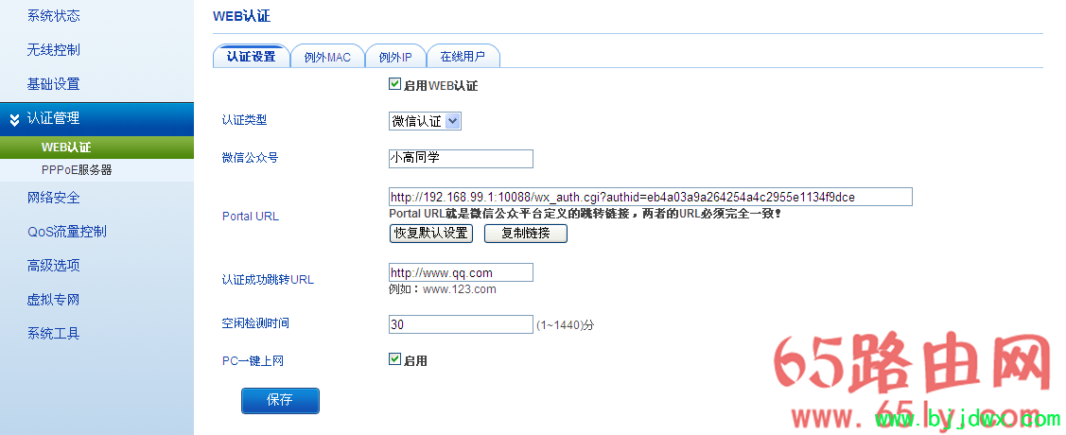Edit the 认证成功跳转URL field
This screenshot has height=435, width=1066.
tap(461, 272)
